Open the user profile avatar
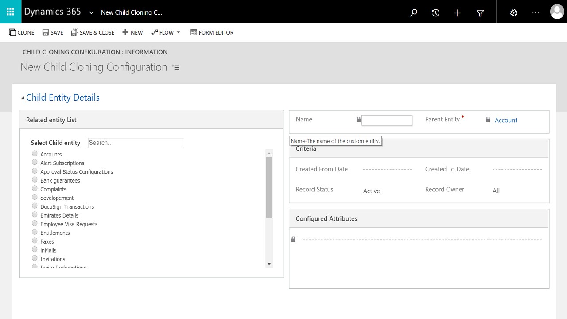Screen dimensions: 567x319 557,12
